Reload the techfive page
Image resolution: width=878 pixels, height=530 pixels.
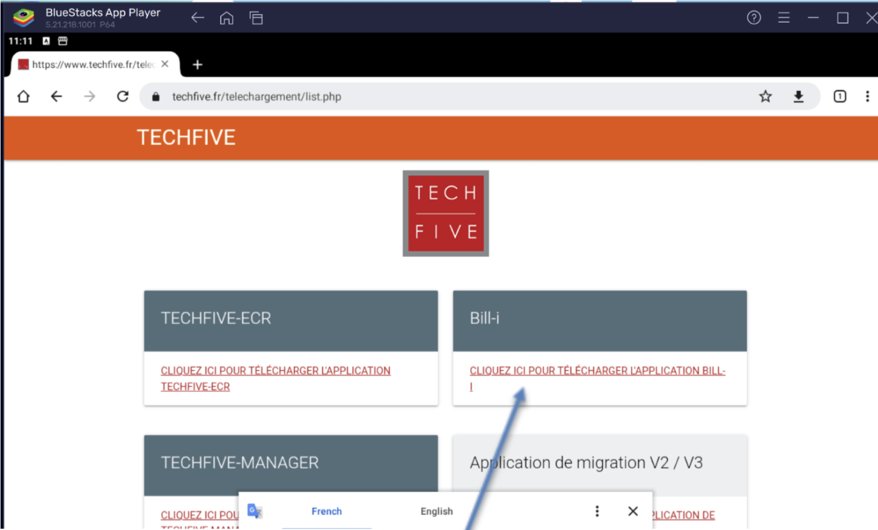(x=123, y=96)
